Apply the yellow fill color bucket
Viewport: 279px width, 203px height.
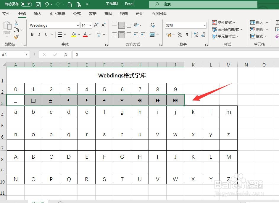pyautogui.click(x=74, y=35)
